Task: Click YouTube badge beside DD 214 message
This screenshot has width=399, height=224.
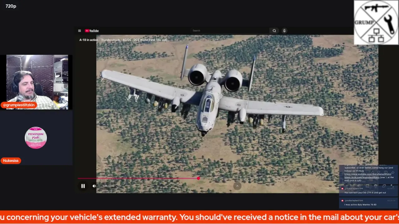Action: [342, 189]
